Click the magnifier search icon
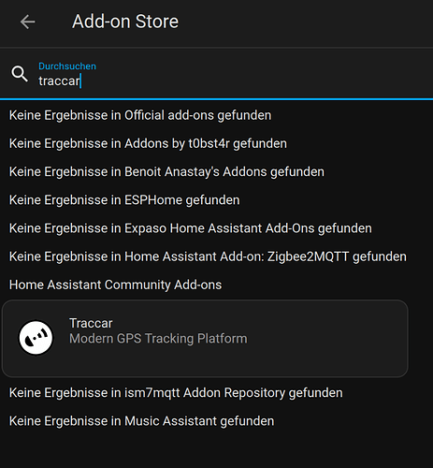Viewport: 433px width, 468px height. pyautogui.click(x=20, y=74)
